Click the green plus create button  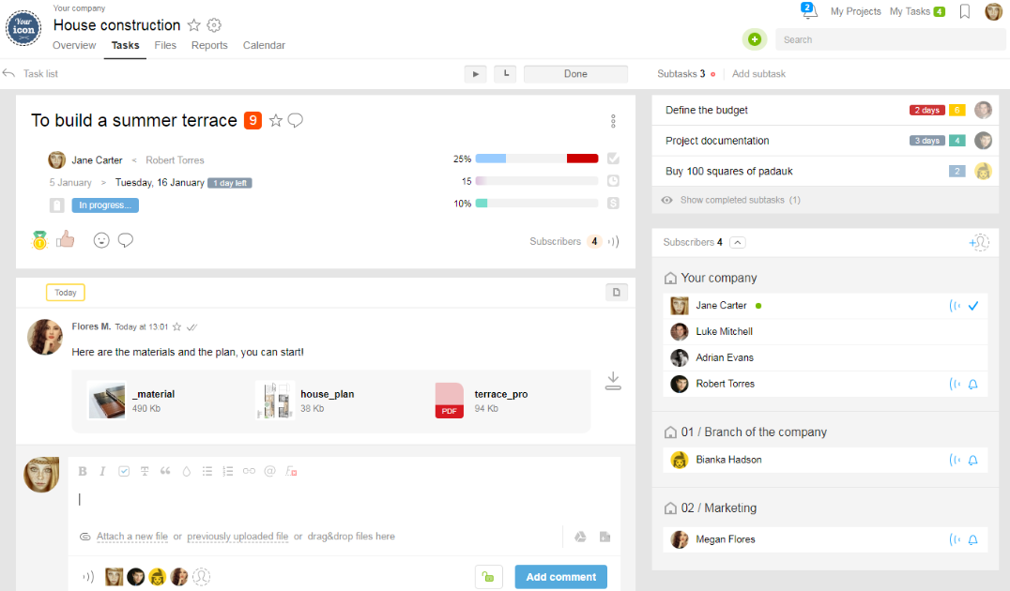(755, 39)
